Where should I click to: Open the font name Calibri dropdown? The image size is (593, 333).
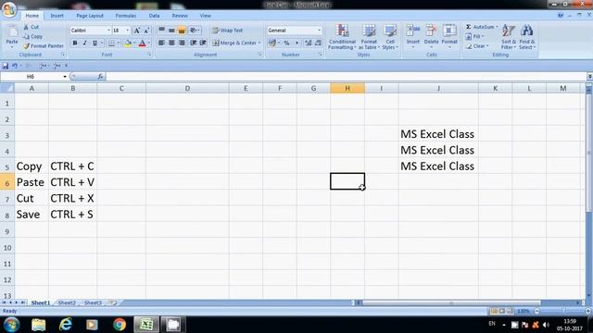tap(108, 31)
